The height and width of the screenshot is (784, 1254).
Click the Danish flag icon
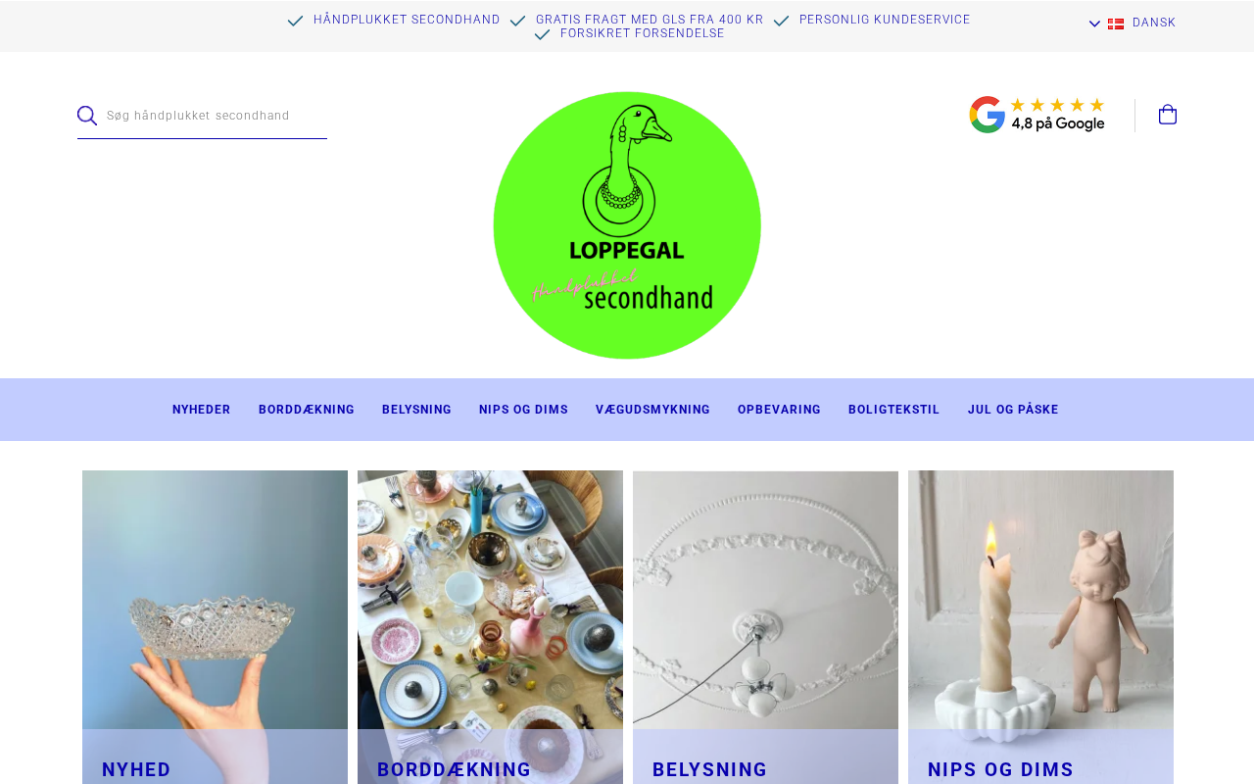[x=1116, y=24]
